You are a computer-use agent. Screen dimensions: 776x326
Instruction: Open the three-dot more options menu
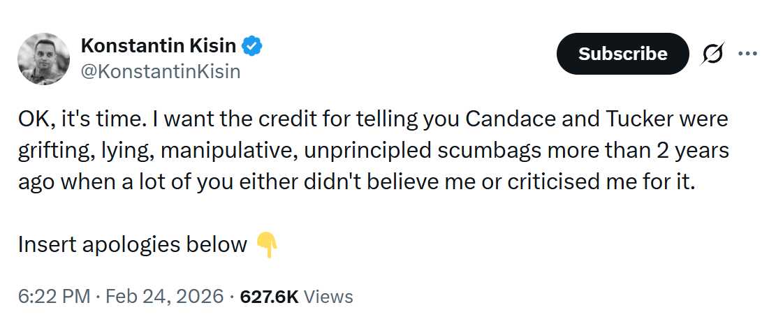[747, 54]
